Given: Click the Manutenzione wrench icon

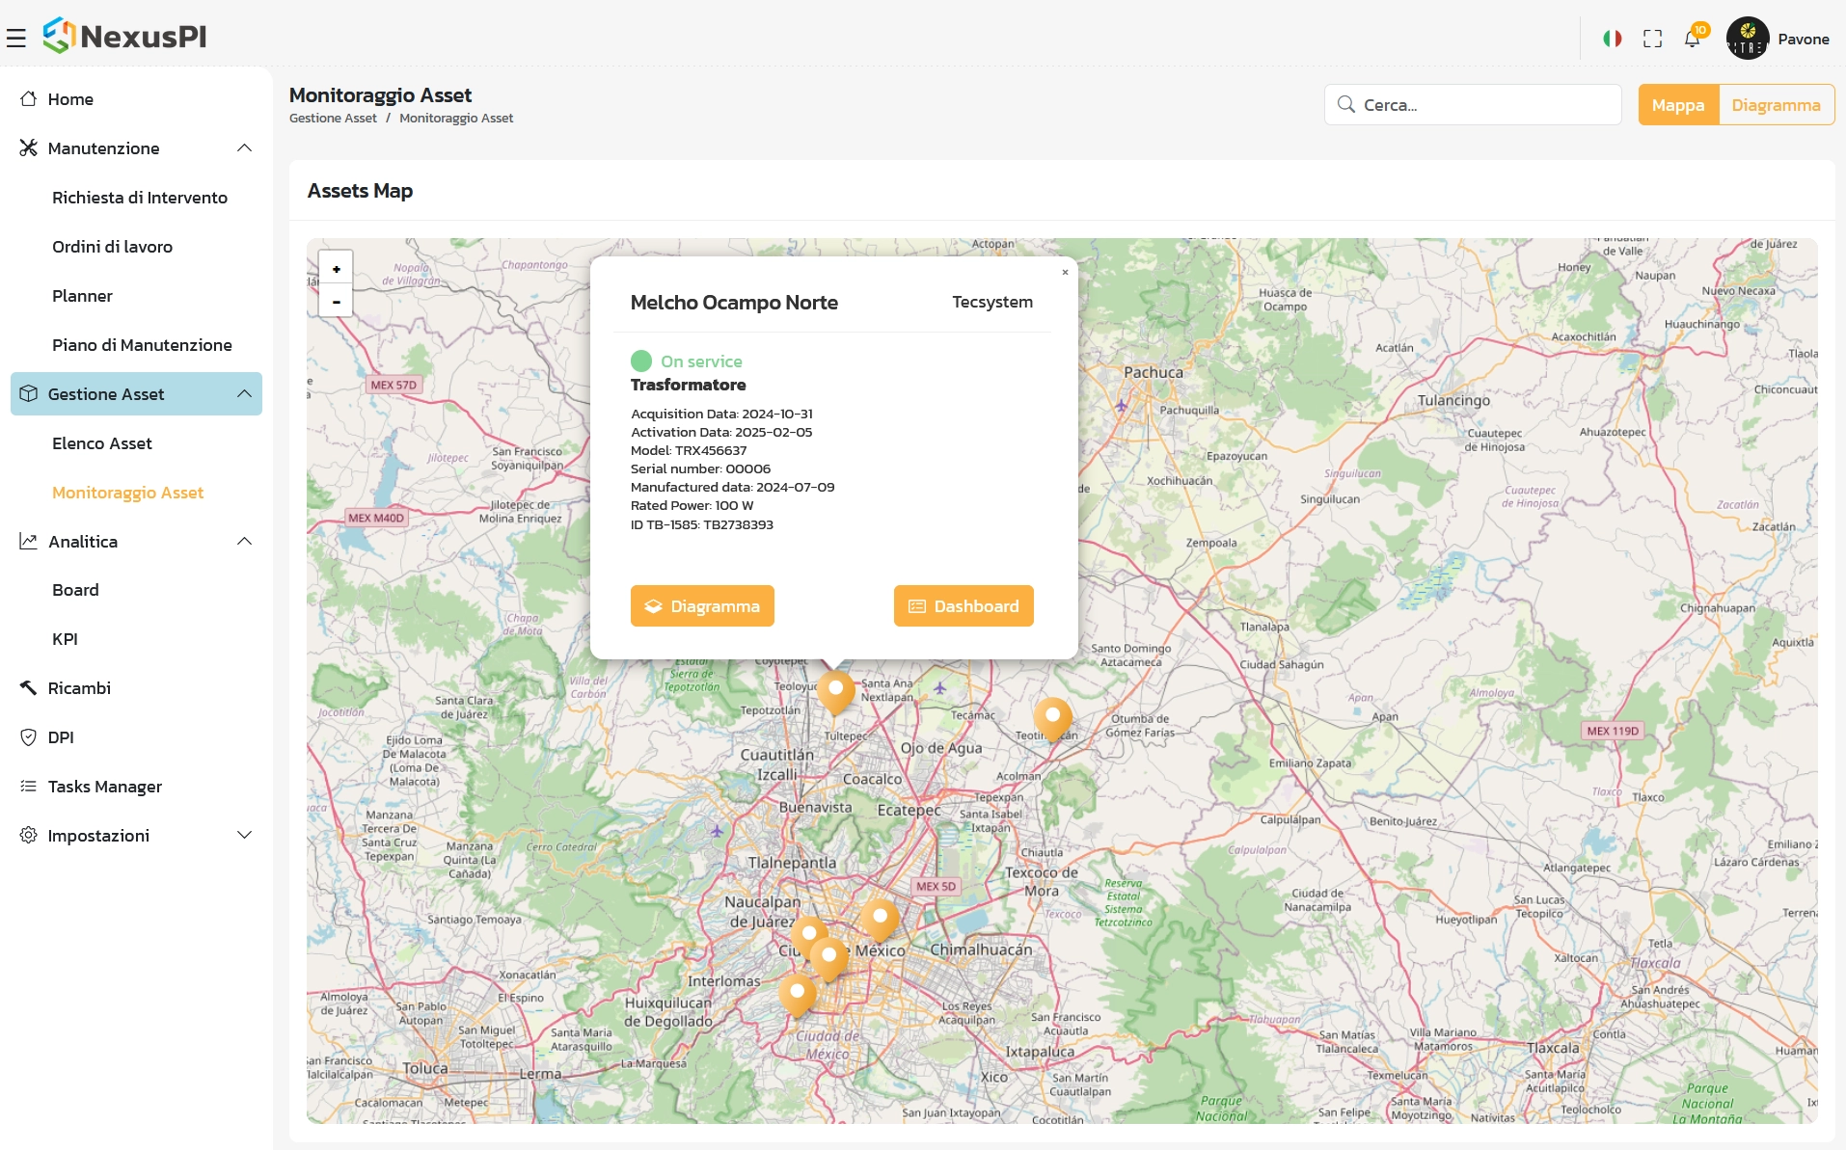Looking at the screenshot, I should click(x=28, y=147).
